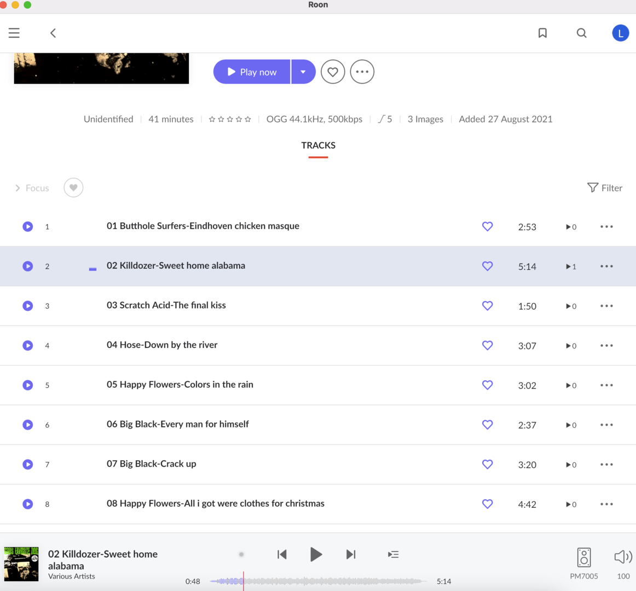Click play count of Sweet home alabama
This screenshot has height=591, width=636.
click(571, 266)
